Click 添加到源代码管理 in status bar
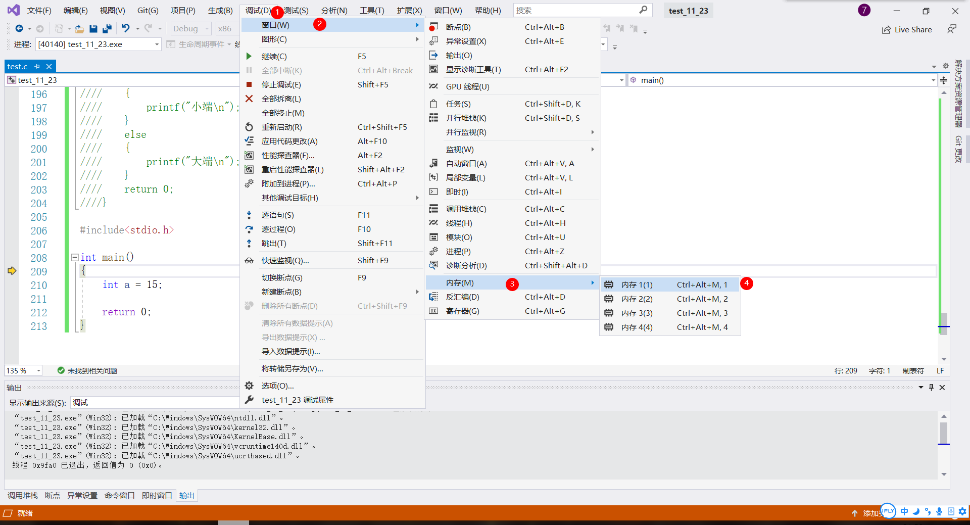This screenshot has width=970, height=525. click(x=867, y=513)
